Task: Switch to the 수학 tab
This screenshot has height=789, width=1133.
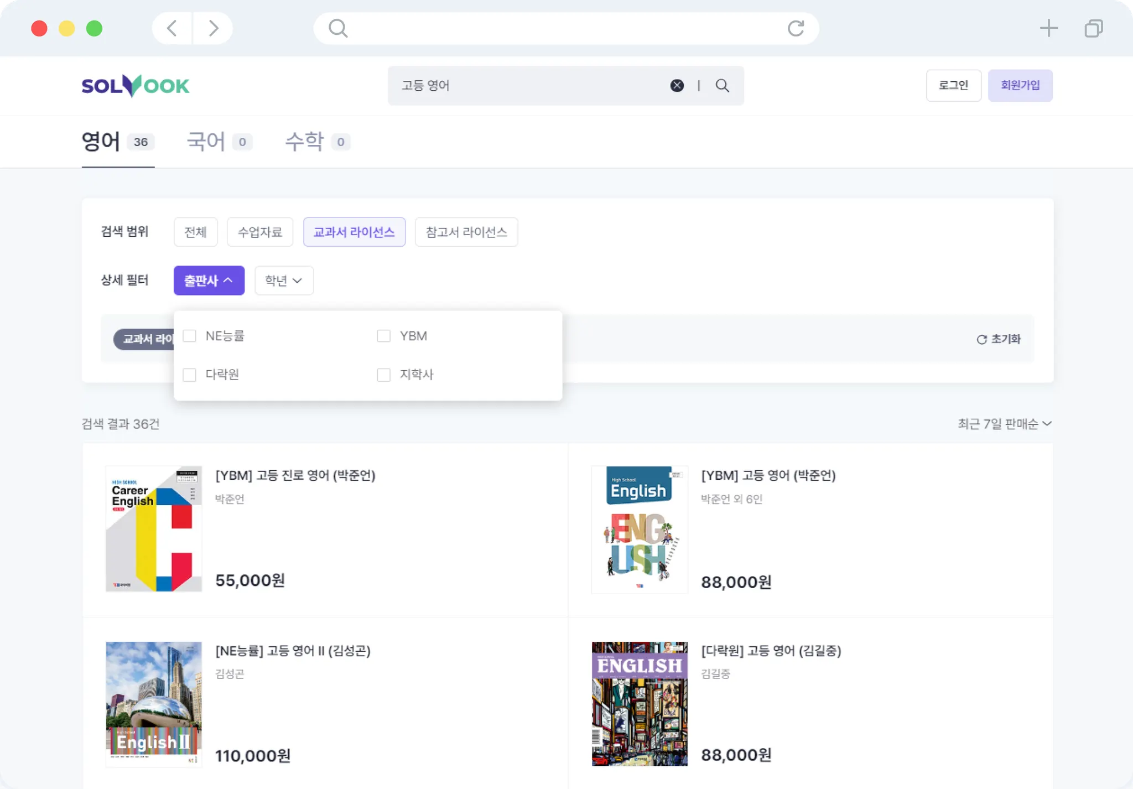Action: 316,142
